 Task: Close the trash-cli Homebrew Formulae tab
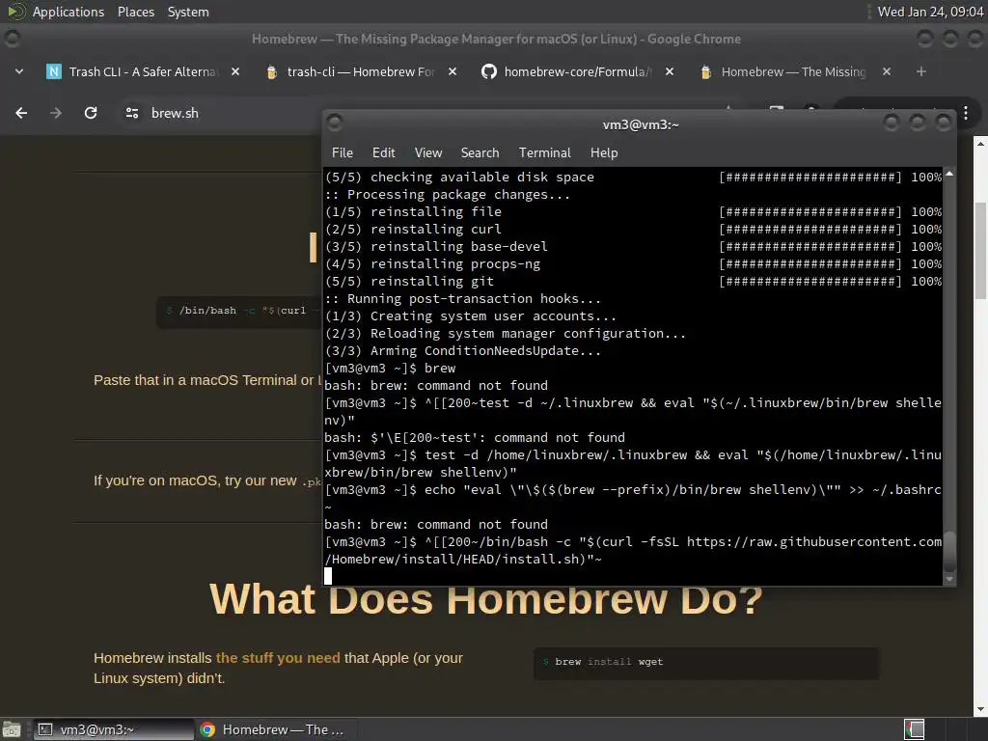click(x=453, y=71)
